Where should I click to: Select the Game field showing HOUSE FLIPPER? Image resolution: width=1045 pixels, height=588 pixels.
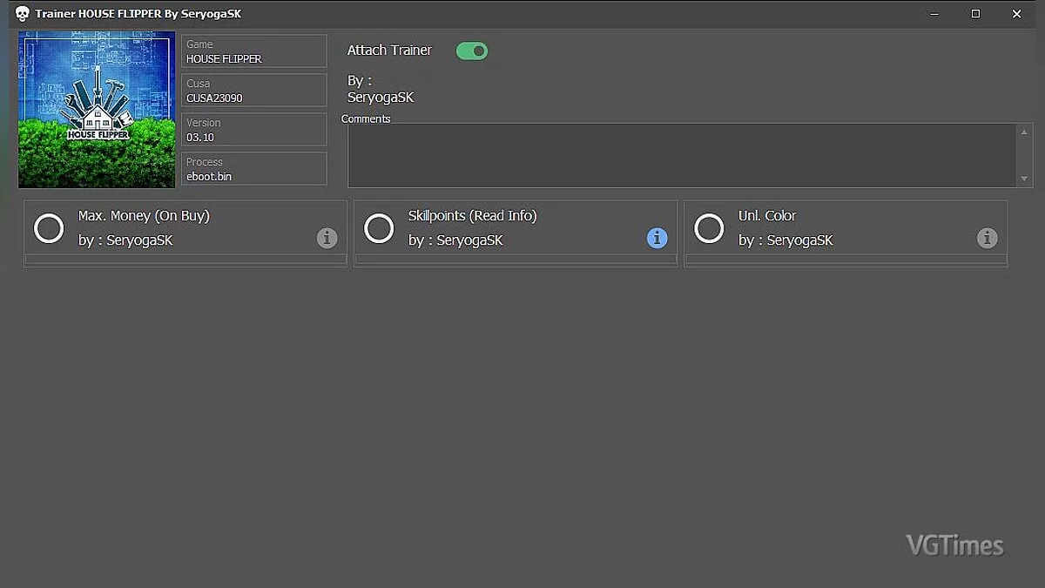pos(253,51)
